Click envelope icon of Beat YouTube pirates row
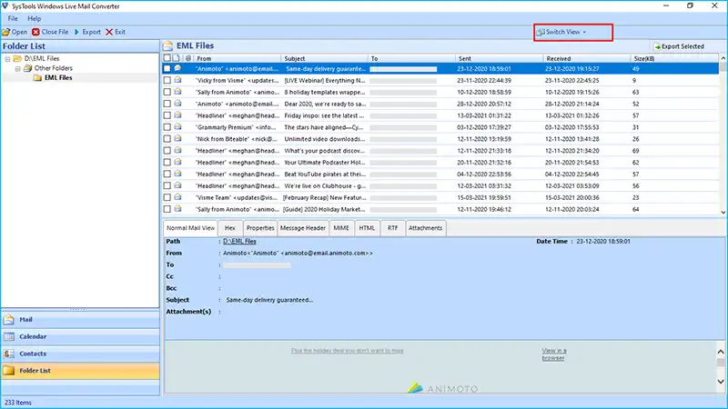 pyautogui.click(x=177, y=174)
